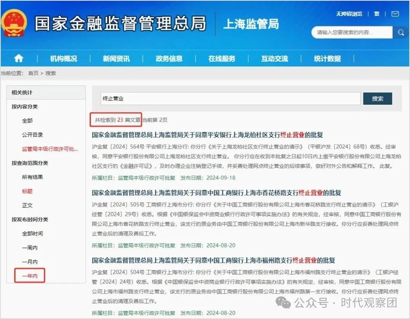Choose 标题 search scope

tap(27, 191)
